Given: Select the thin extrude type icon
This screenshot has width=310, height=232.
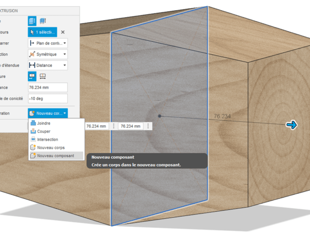Looking at the screenshot, I should (43, 21).
